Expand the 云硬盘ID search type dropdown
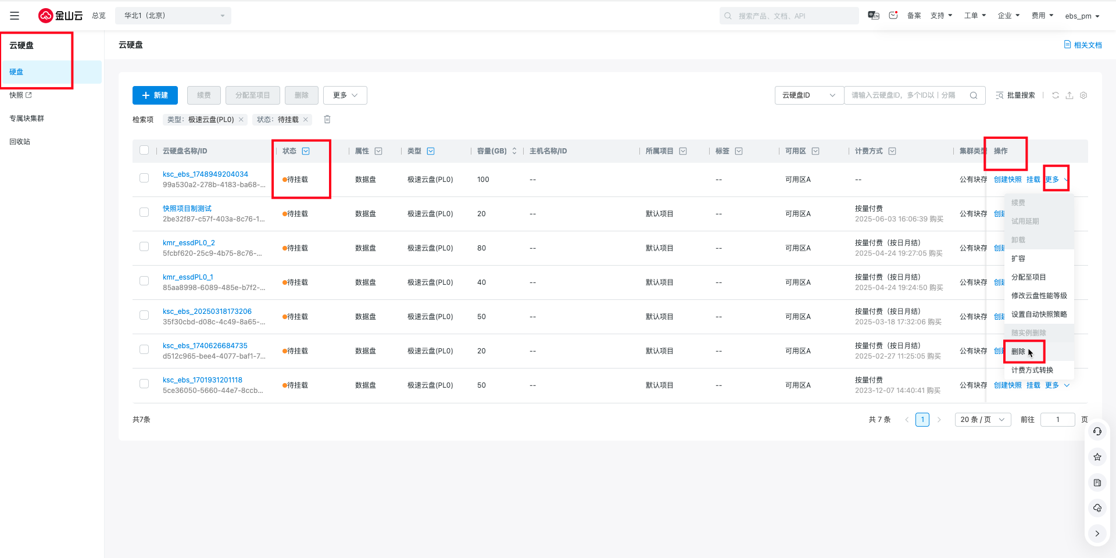This screenshot has width=1116, height=558. (809, 95)
